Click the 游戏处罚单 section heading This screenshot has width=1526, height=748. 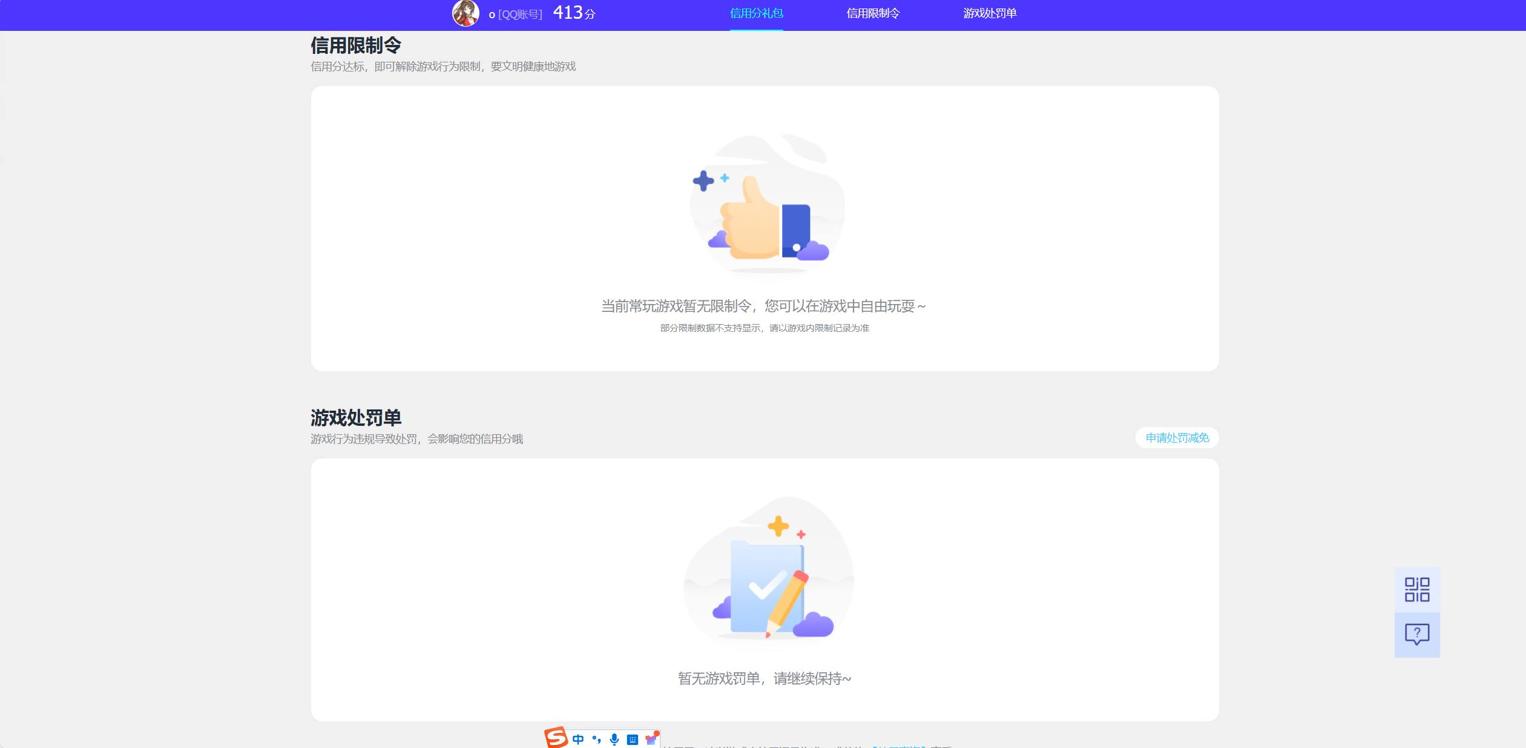[356, 418]
